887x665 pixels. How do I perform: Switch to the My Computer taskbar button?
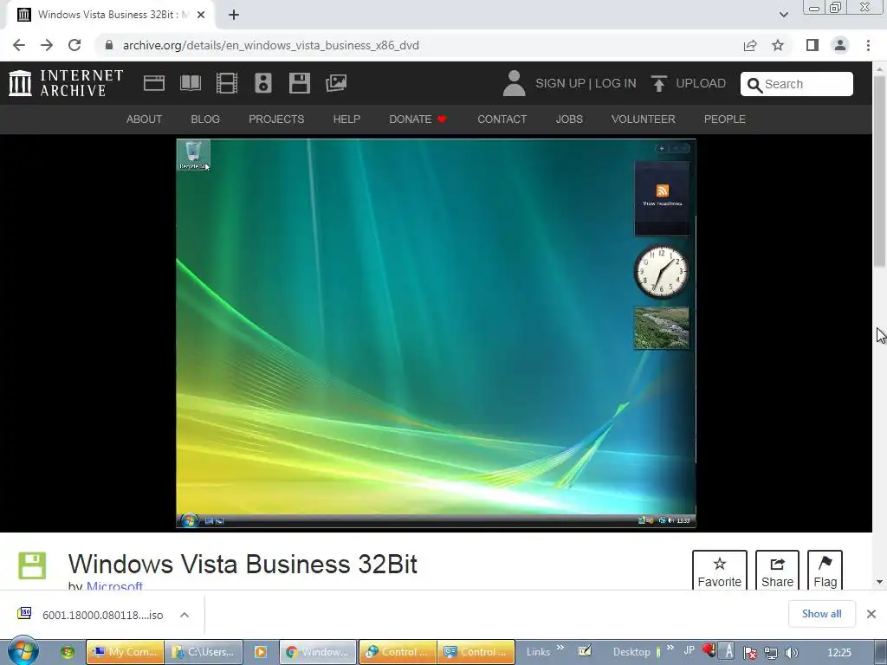click(125, 652)
